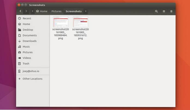Click filename screenshot20161005_185931612.png
The width and height of the screenshot is (190, 110).
pyautogui.click(x=80, y=34)
